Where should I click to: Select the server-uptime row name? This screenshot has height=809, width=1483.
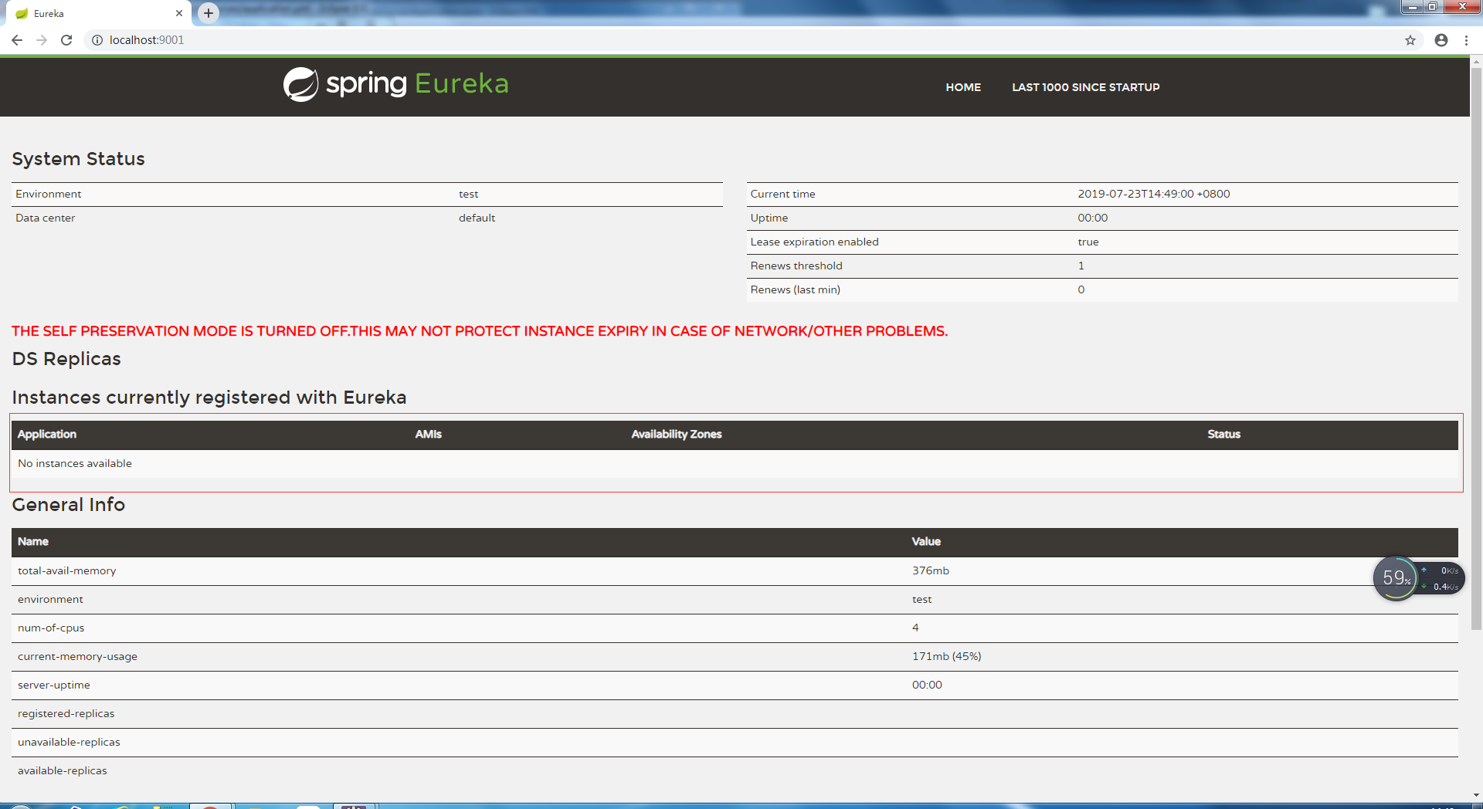click(x=54, y=685)
